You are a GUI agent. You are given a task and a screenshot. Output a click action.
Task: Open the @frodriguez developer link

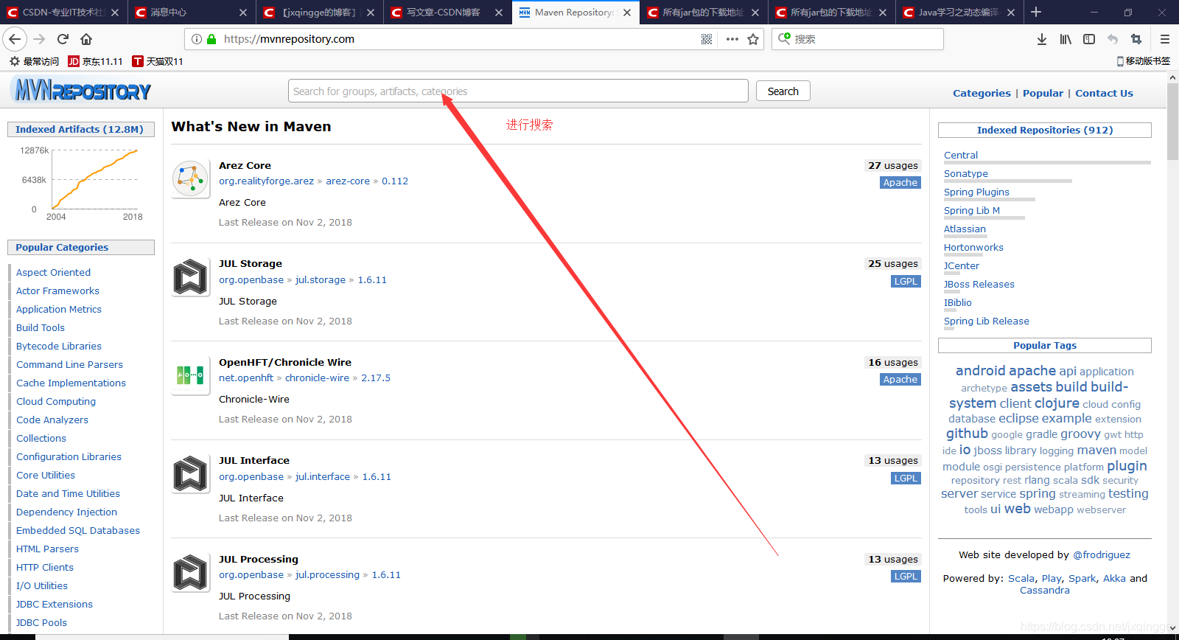(1101, 554)
